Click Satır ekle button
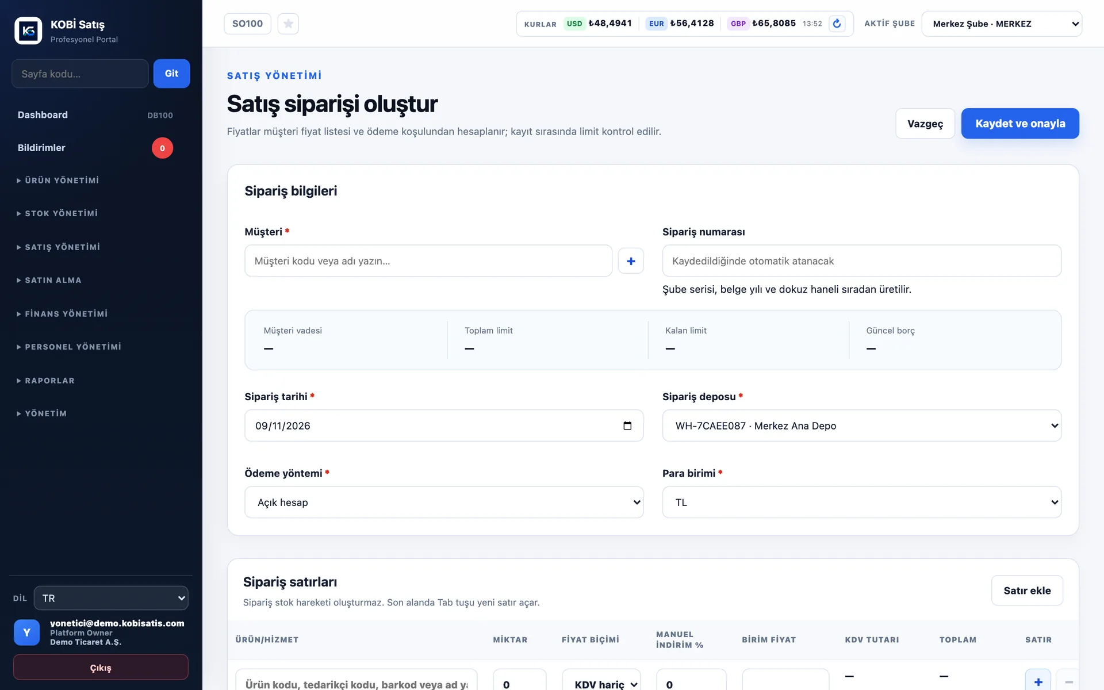 tap(1027, 591)
